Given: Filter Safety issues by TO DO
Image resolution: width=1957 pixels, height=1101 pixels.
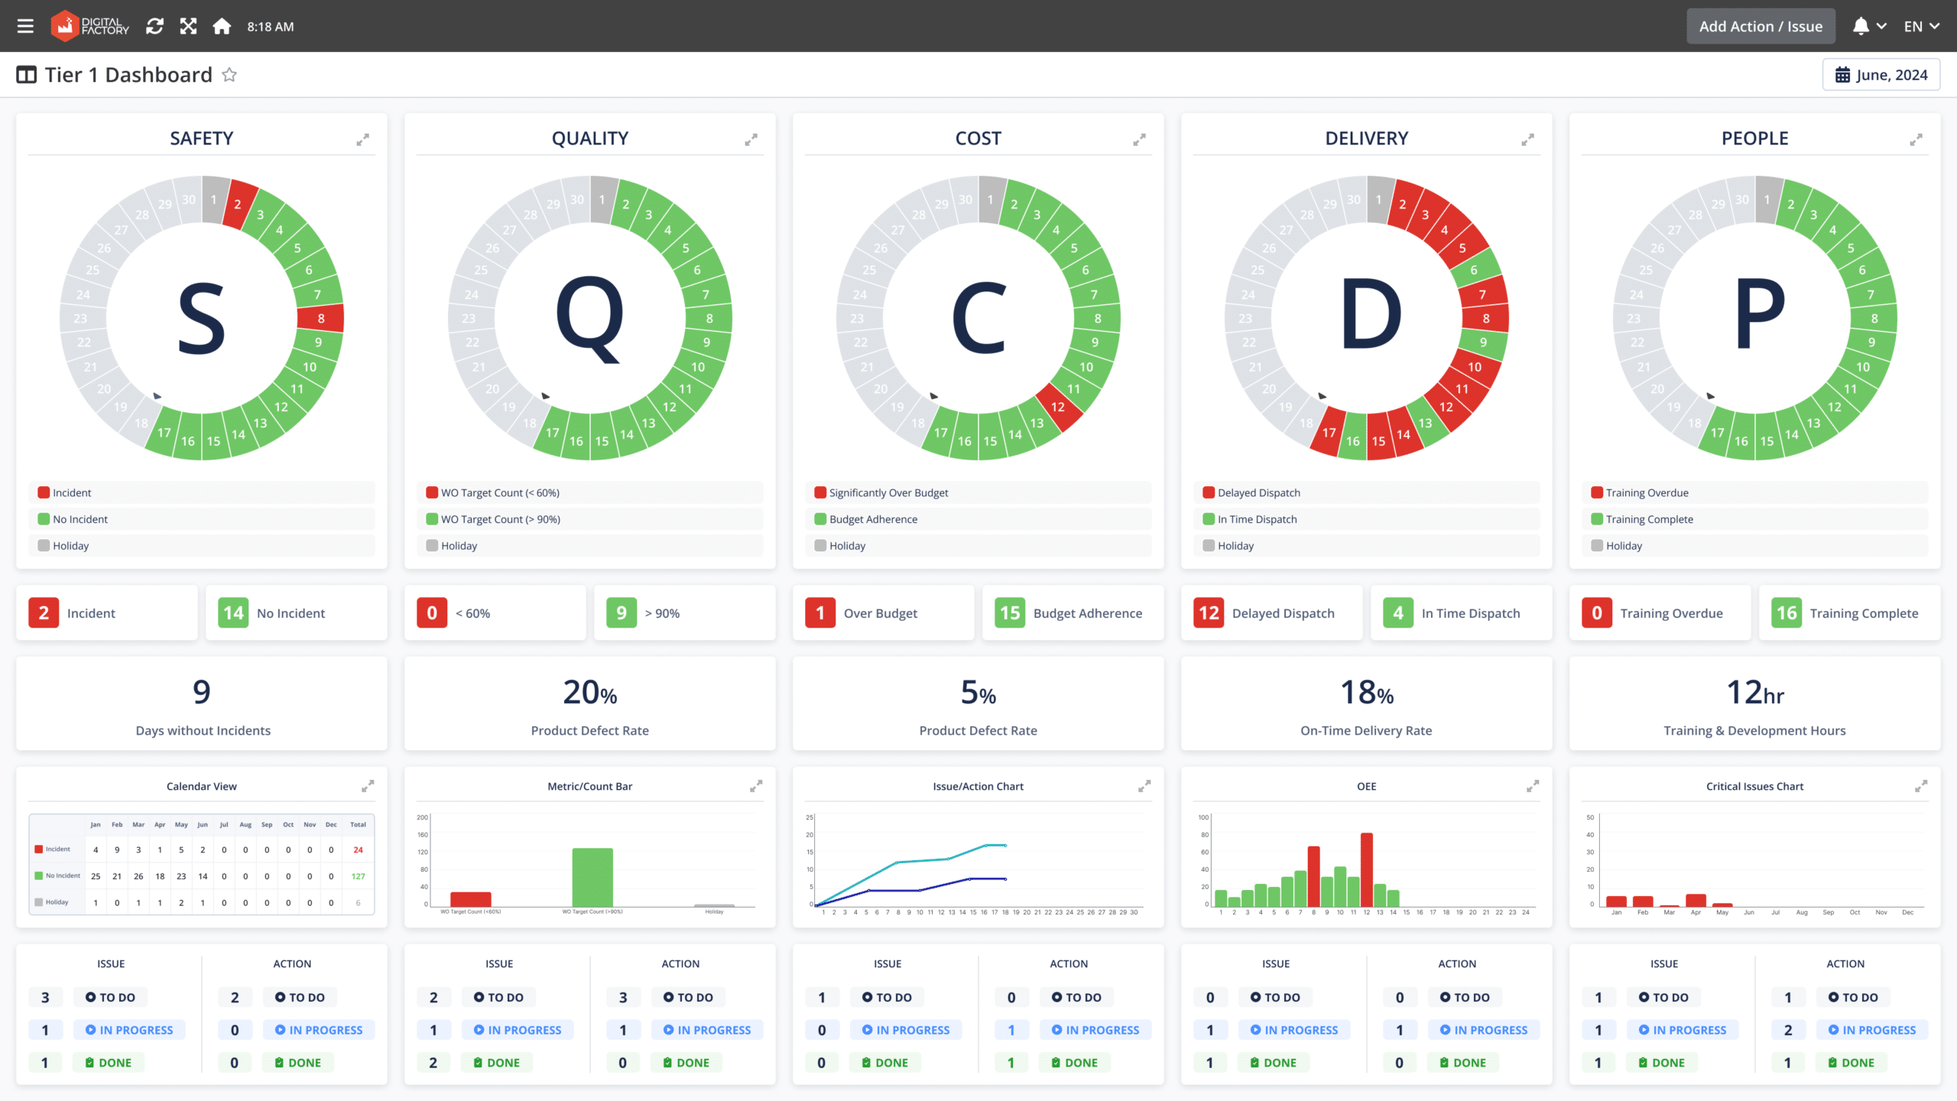Looking at the screenshot, I should coord(110,997).
